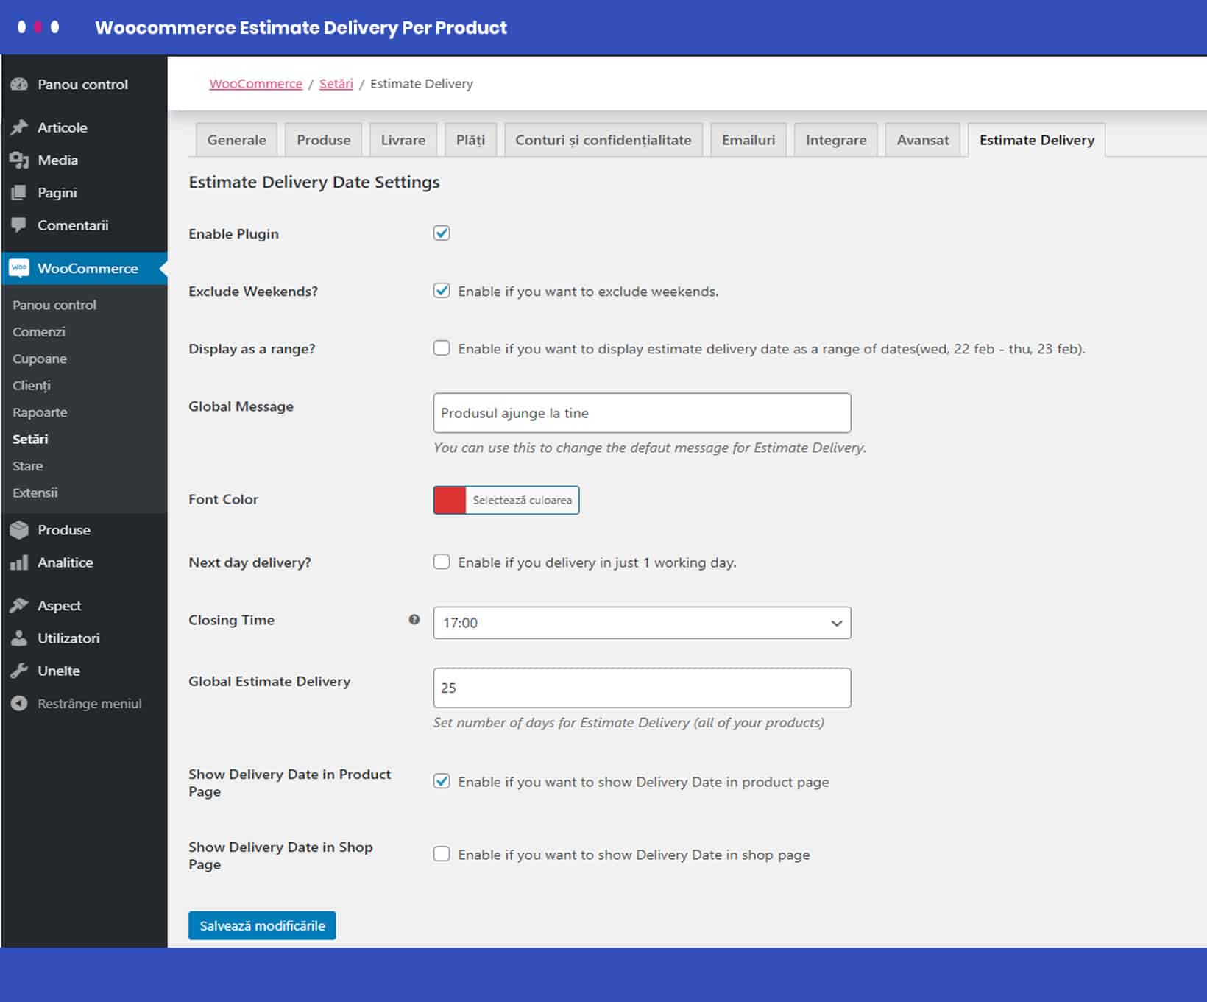The height and width of the screenshot is (1002, 1207).
Task: Click the Closing Time help question icon
Action: [x=414, y=620]
